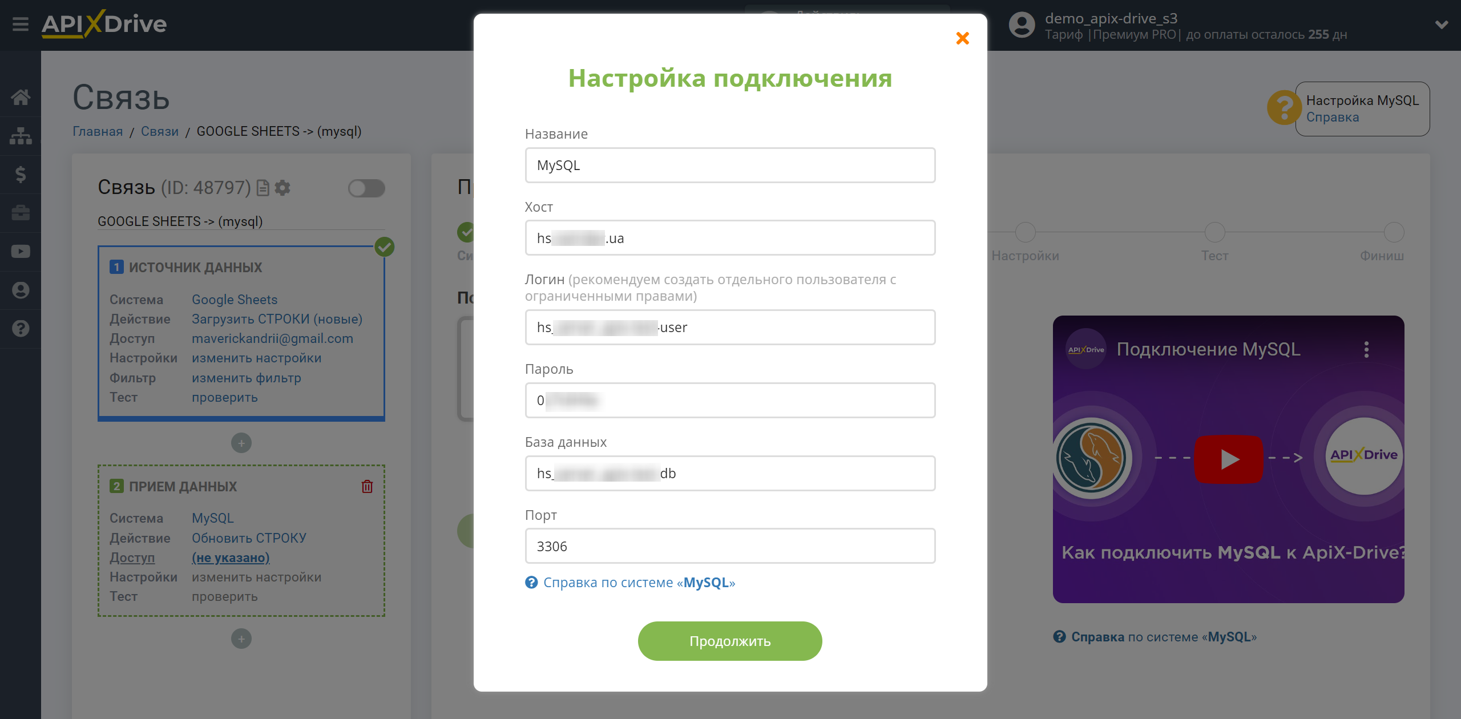Click the user avatar icon in header
Screen dimensions: 1461x719
[x=1022, y=25]
